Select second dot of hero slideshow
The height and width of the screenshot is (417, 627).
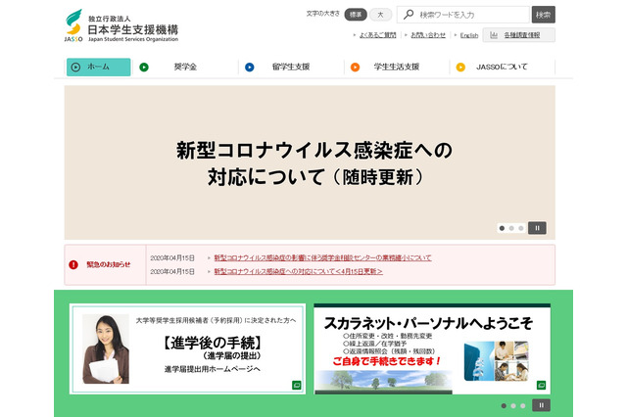511,228
